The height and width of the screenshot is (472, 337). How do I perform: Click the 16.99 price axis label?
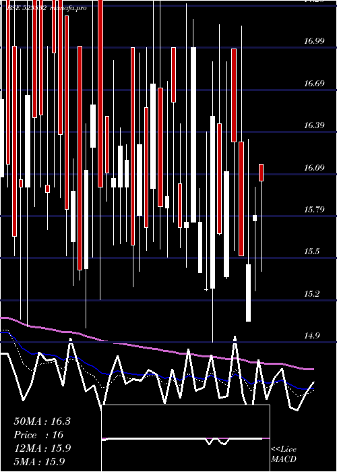click(314, 40)
